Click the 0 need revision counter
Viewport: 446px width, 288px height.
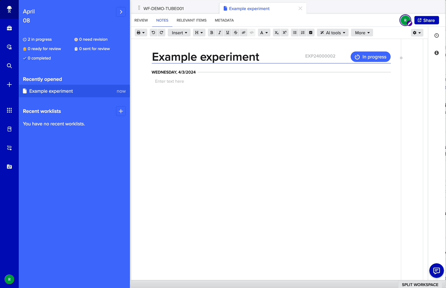(x=91, y=39)
